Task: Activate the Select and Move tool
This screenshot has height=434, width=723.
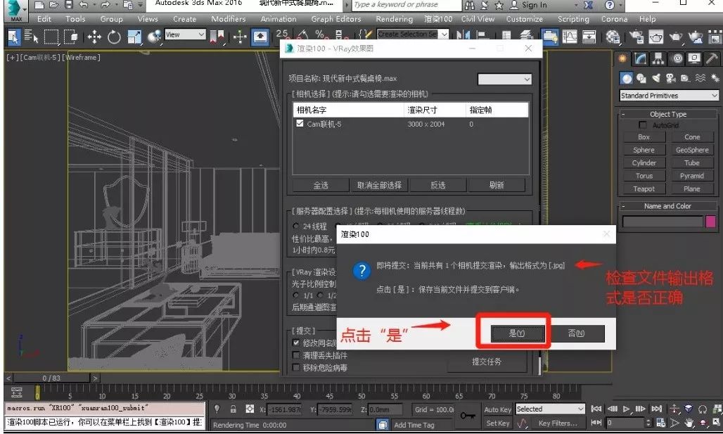Action: coord(94,37)
